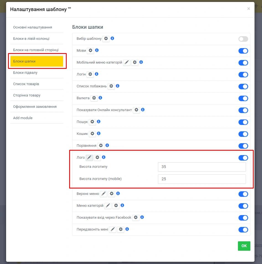Click the info icon next to Логін

(97, 74)
